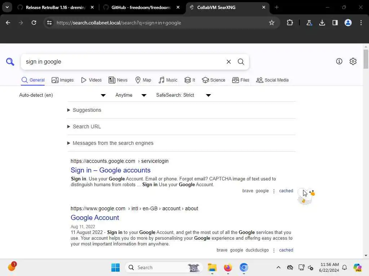Clear the search query with X
Screen dimensions: 369x276
coord(228,62)
